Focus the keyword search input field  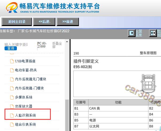click(x=16, y=44)
